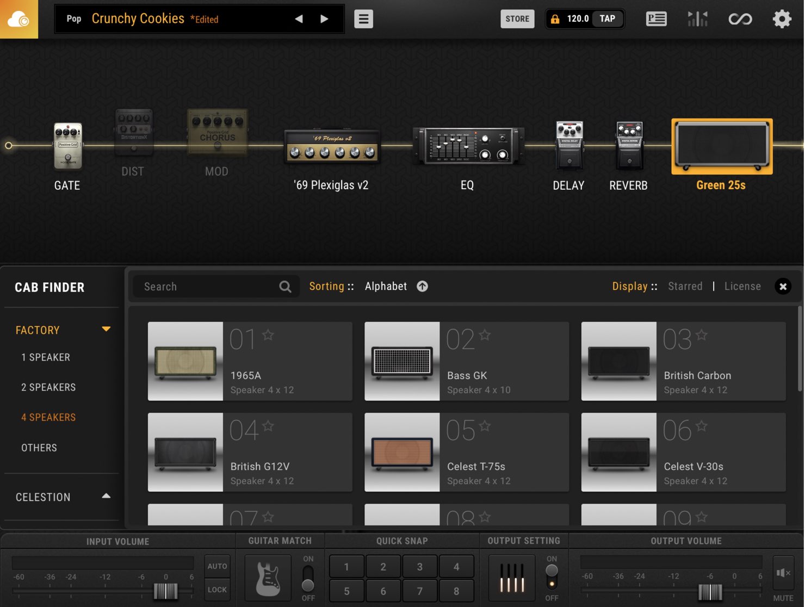
Task: Recall Quick Snap slot 4
Action: click(x=456, y=567)
